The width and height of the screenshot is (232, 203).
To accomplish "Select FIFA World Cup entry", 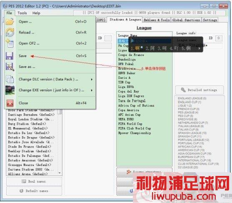I will (130, 124).
